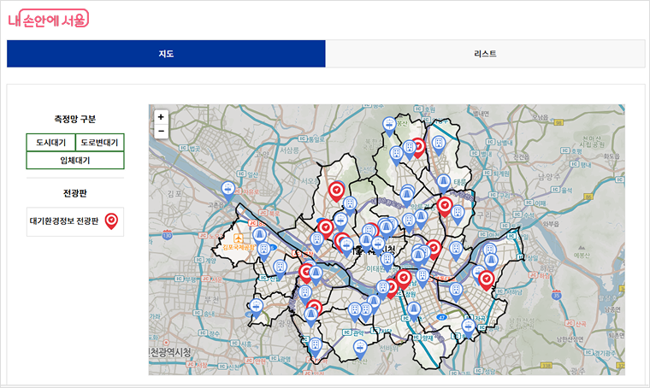Click the Gimpo airport orange icon on map

point(237,237)
